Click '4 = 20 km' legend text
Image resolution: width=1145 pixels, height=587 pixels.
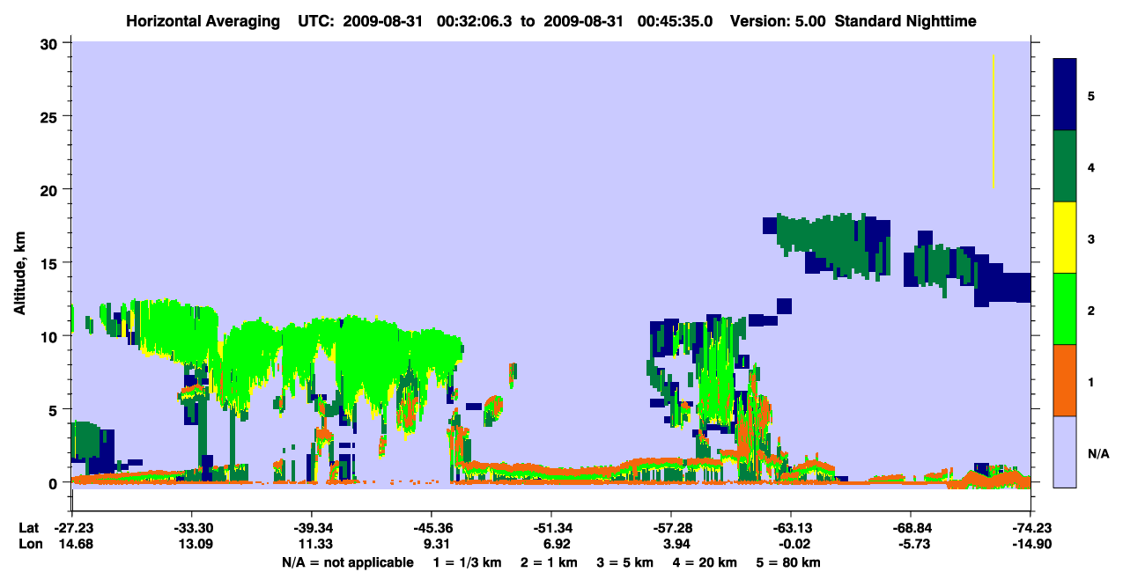pyautogui.click(x=705, y=562)
